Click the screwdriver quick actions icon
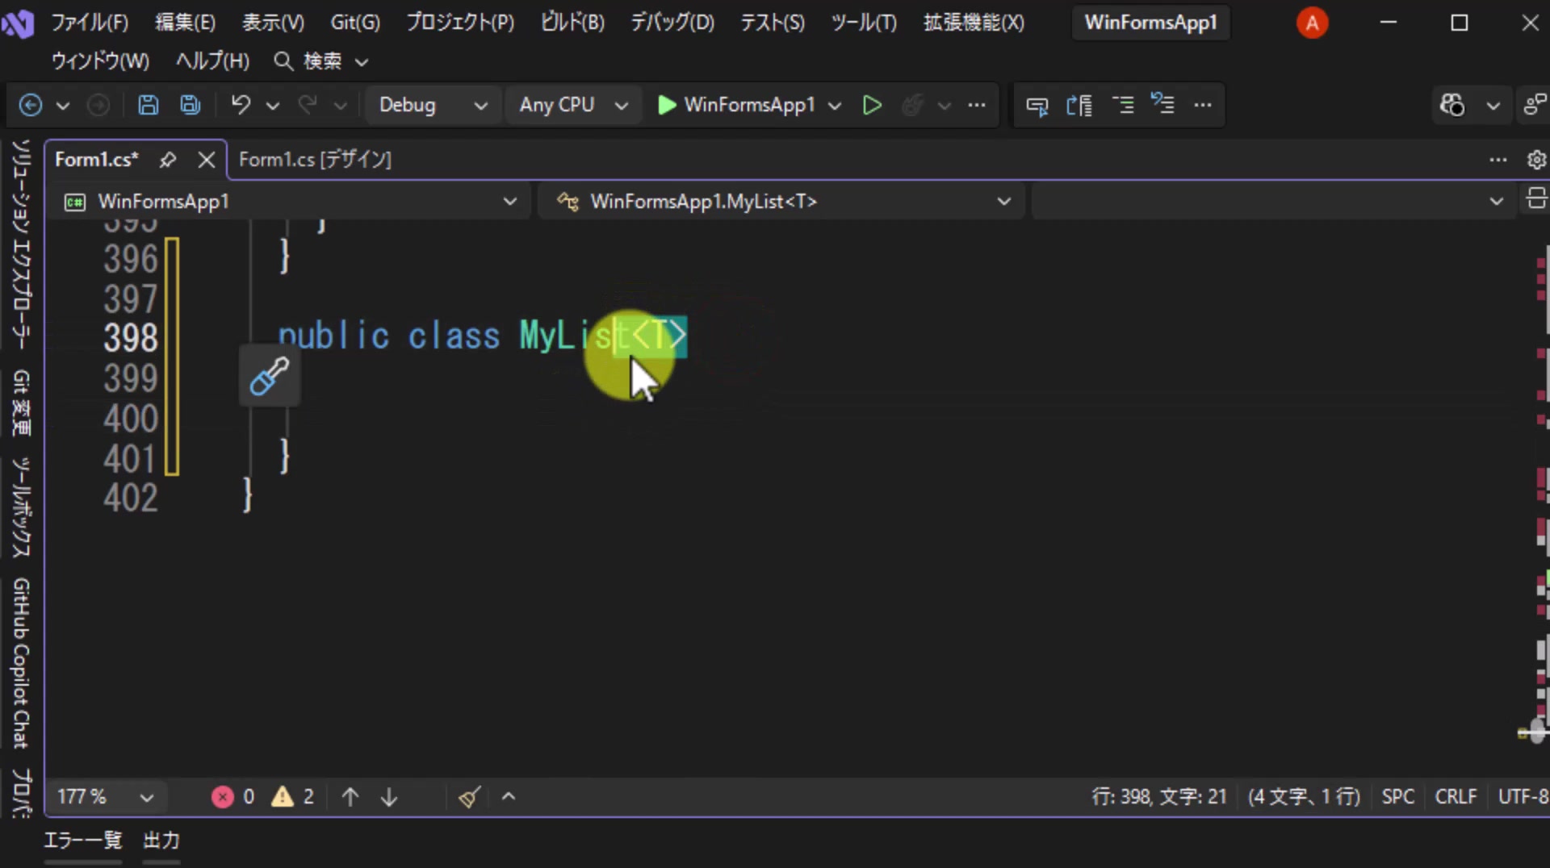 click(x=270, y=375)
